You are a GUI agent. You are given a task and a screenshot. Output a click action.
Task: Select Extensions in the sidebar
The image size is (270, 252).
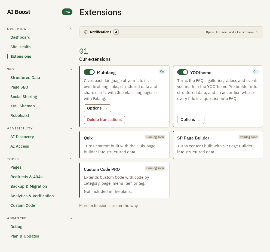(x=21, y=56)
